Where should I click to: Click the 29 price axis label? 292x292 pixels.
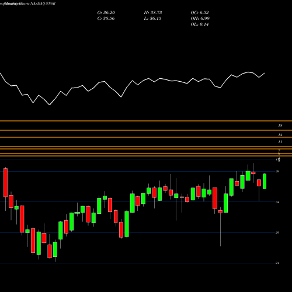click(x=277, y=232)
